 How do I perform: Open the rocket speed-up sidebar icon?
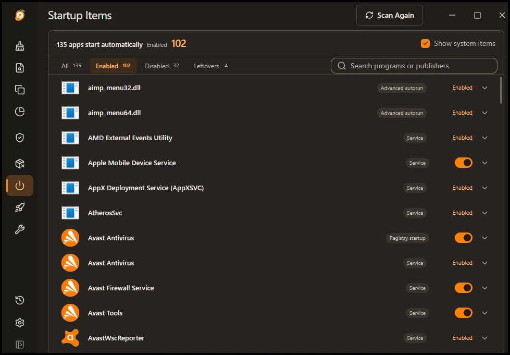(20, 207)
